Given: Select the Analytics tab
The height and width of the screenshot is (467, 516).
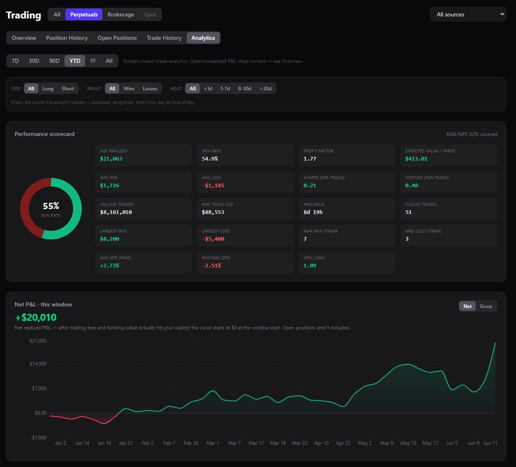Looking at the screenshot, I should [x=203, y=38].
